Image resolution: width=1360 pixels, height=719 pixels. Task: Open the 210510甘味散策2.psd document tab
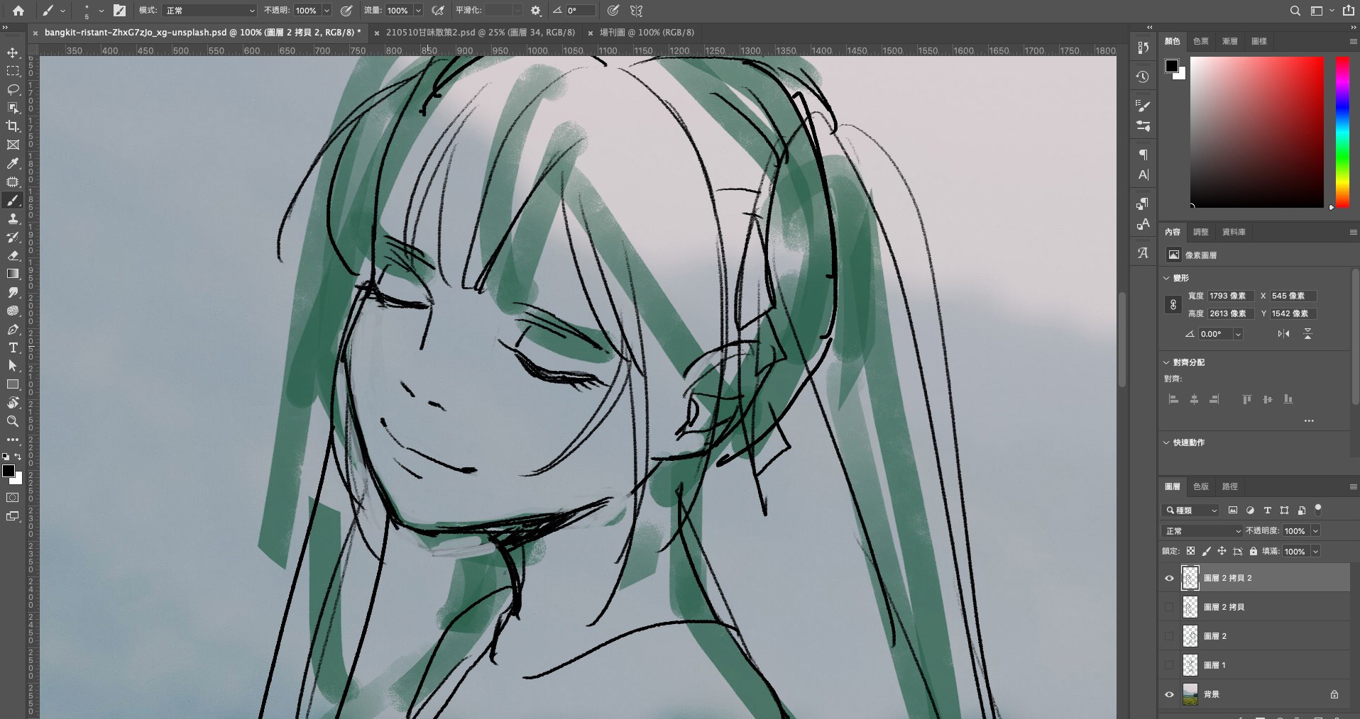[481, 33]
